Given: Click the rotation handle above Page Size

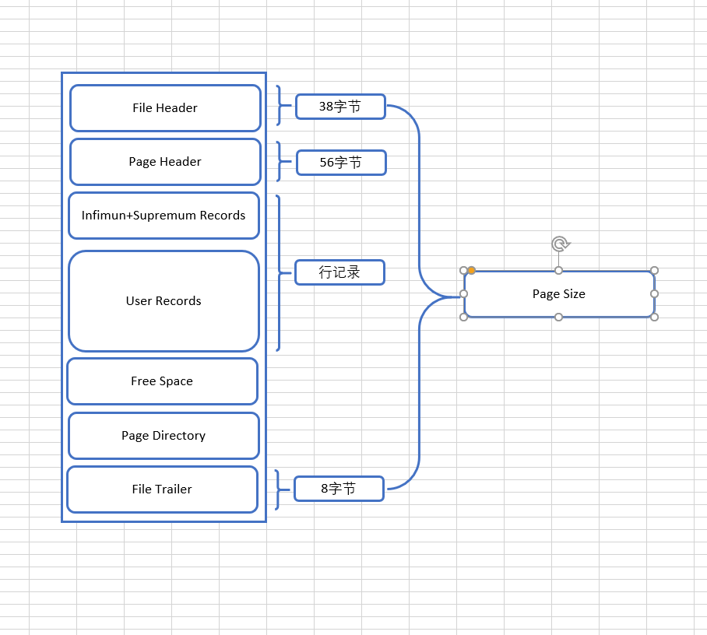Looking at the screenshot, I should (x=560, y=244).
